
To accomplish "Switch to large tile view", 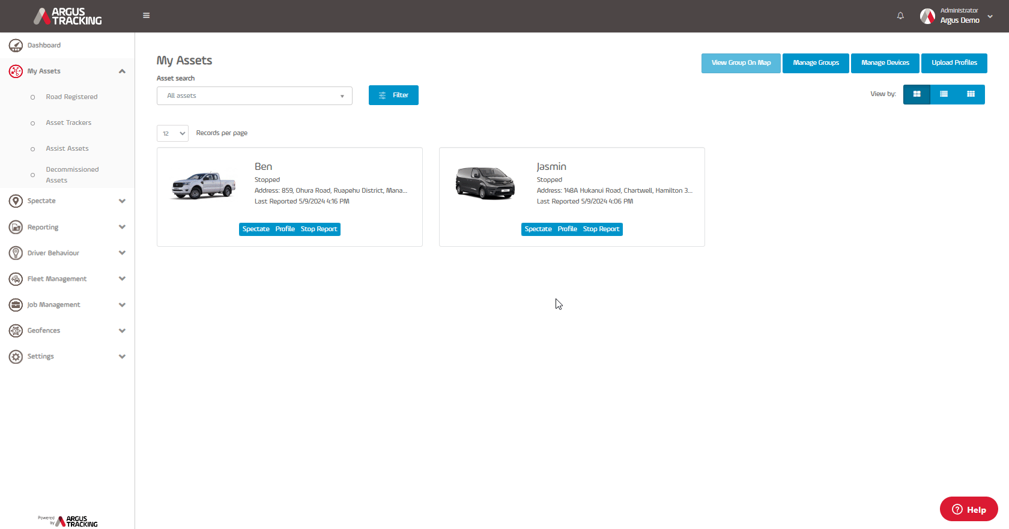I will (917, 94).
